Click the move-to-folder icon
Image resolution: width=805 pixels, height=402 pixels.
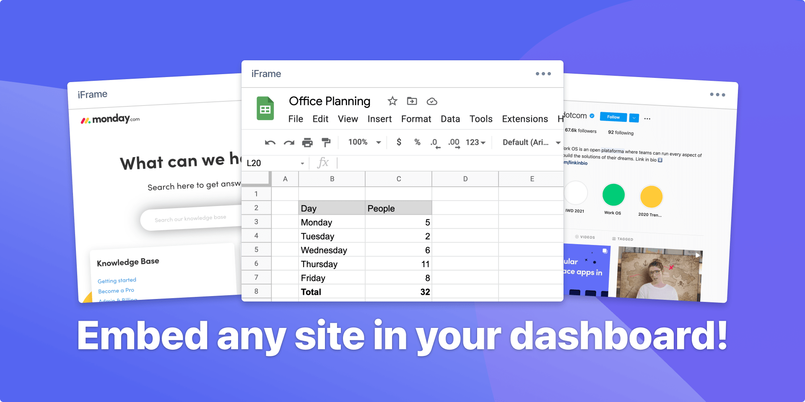(412, 101)
